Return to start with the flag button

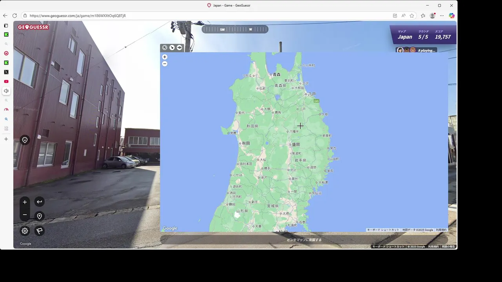(39, 231)
